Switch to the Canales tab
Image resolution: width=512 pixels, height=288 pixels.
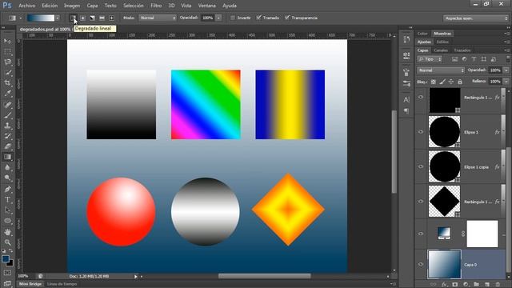[x=441, y=50]
